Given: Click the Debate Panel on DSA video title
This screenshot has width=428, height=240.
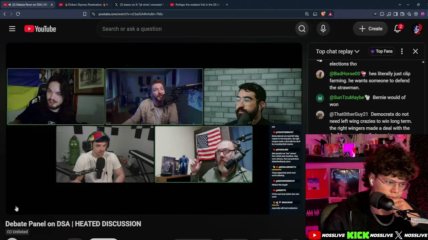Looking at the screenshot, I should 73,224.
